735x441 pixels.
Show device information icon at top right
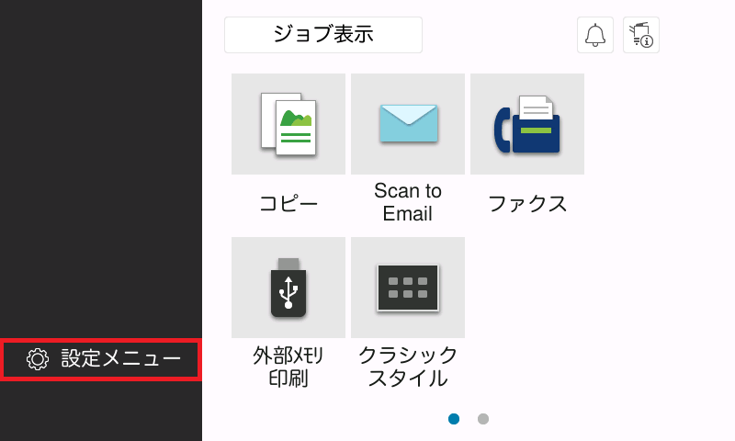(x=641, y=35)
